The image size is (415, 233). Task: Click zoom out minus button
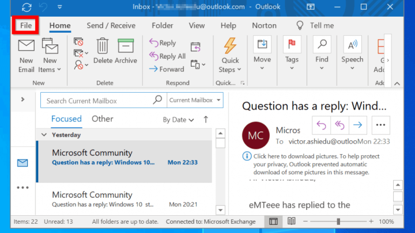[x=305, y=221]
